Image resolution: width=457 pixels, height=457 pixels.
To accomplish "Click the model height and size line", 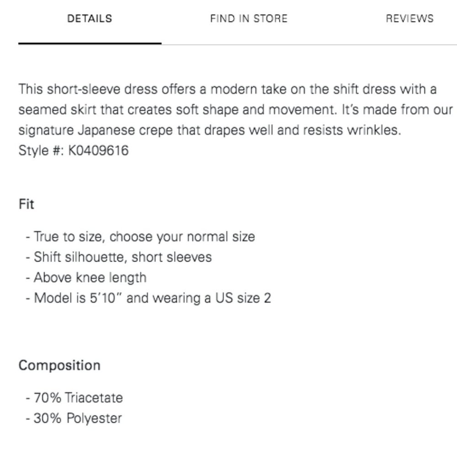I will [149, 298].
